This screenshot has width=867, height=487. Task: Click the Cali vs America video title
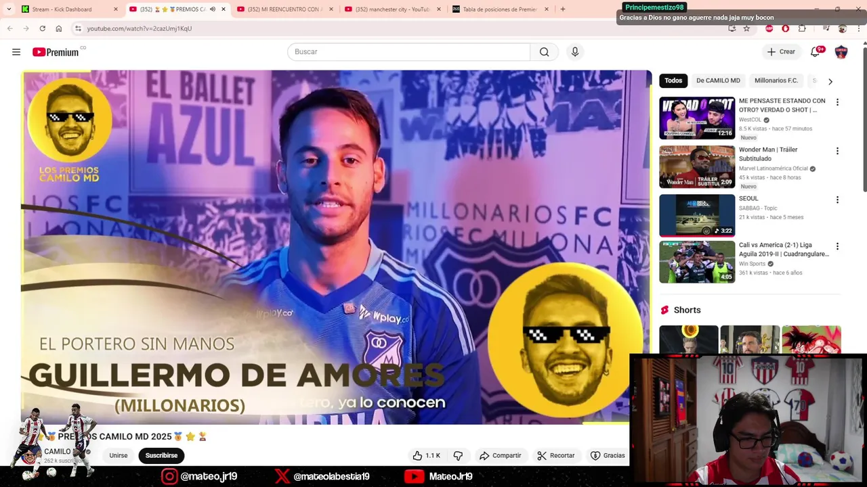click(784, 250)
